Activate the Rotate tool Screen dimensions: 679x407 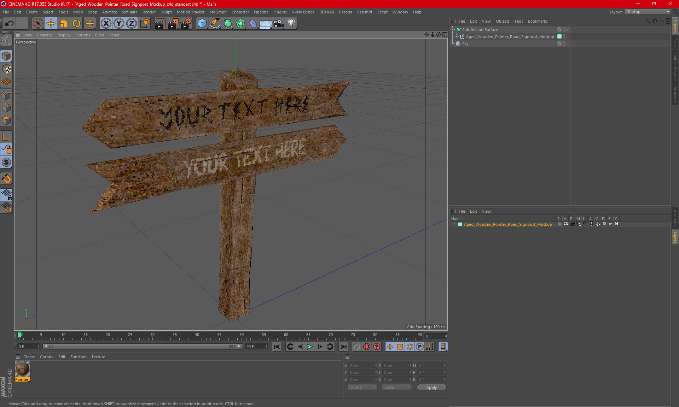click(x=76, y=23)
